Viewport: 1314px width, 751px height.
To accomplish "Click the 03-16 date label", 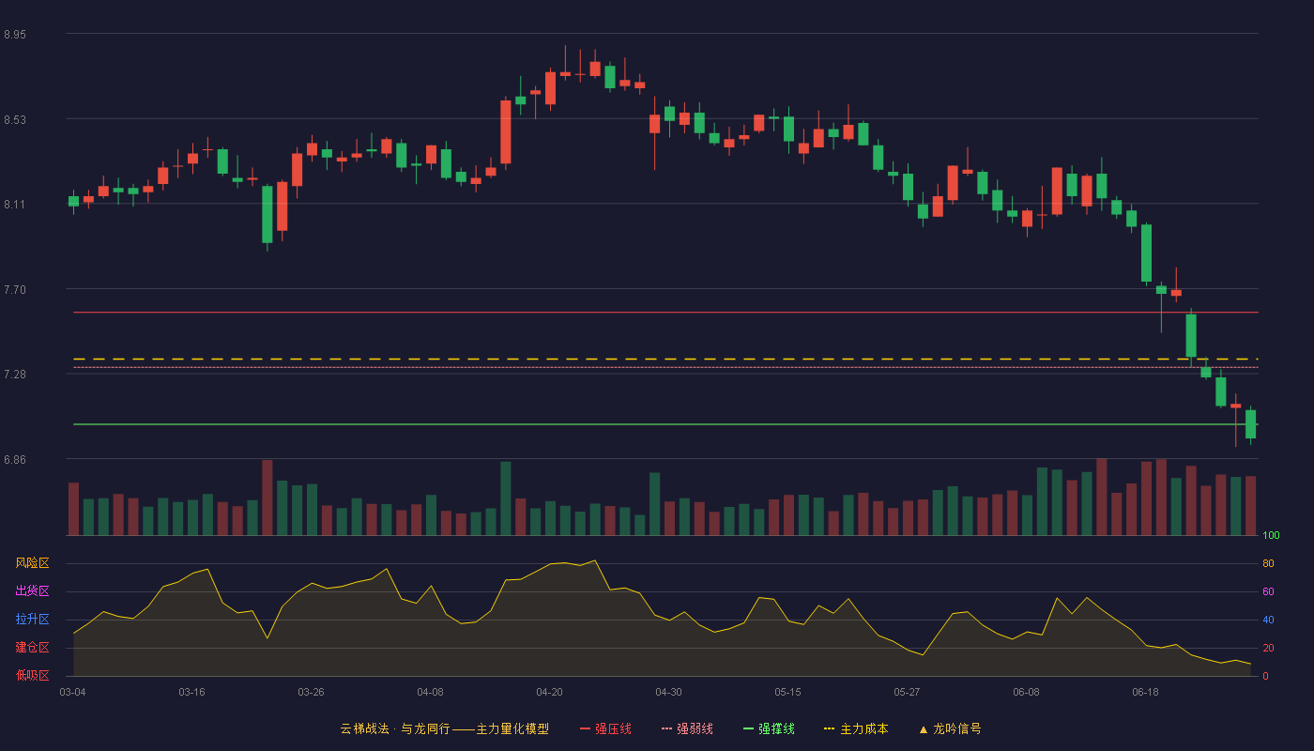I will pos(191,692).
